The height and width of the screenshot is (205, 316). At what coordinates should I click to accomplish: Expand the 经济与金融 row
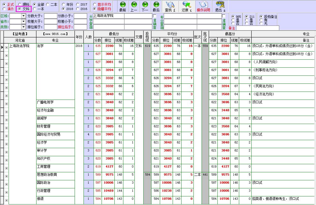pyautogui.click(x=6, y=112)
